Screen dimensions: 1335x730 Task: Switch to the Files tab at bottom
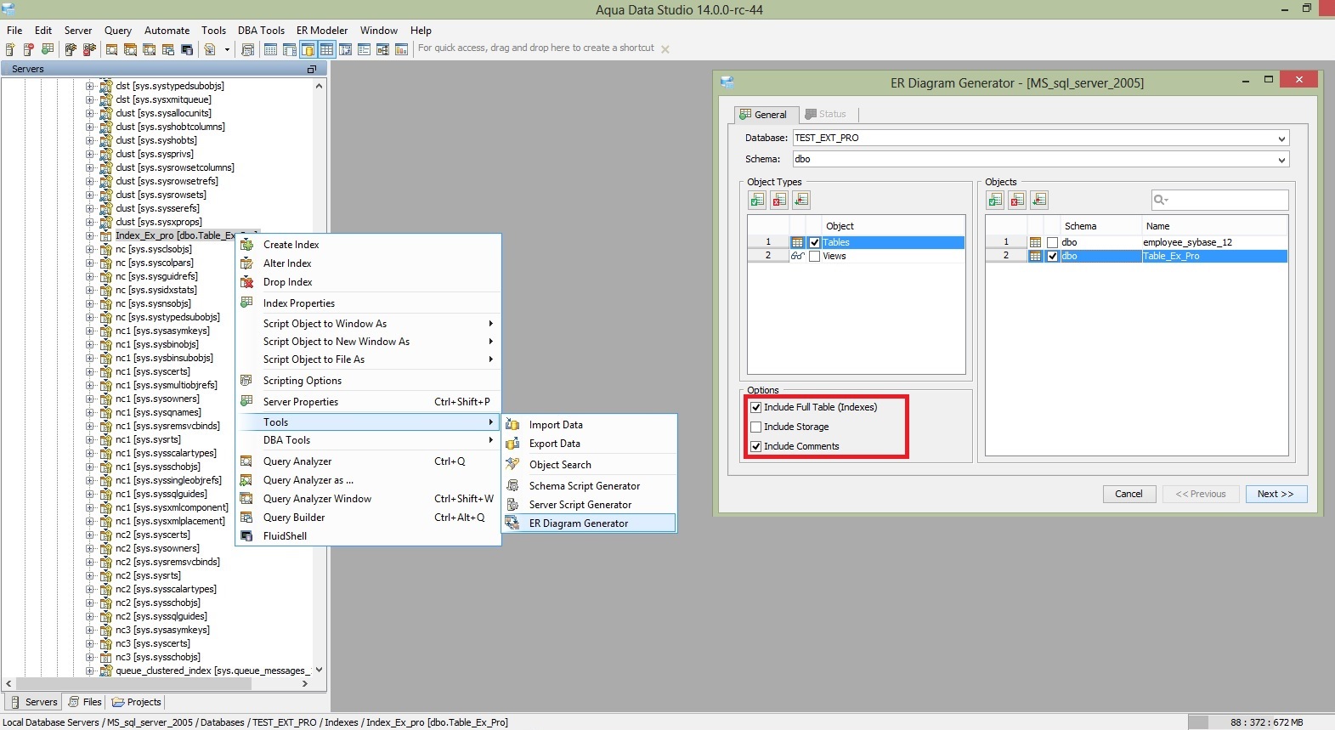(x=85, y=702)
